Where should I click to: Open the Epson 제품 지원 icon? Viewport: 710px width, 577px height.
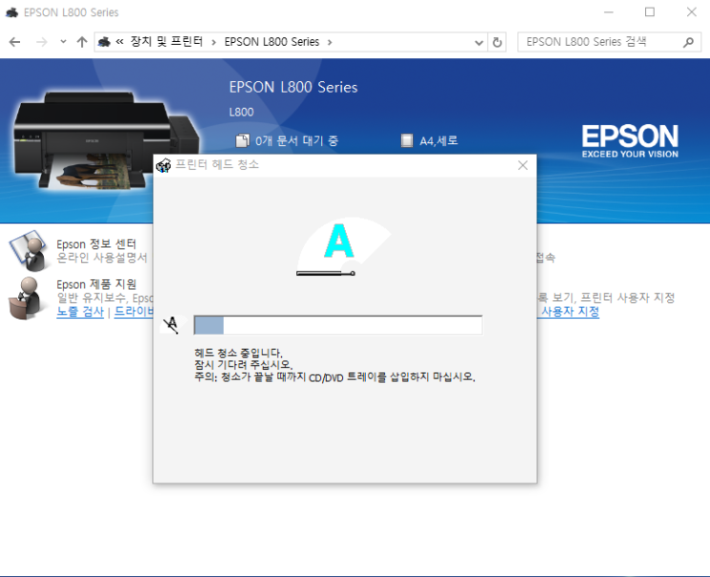pyautogui.click(x=27, y=299)
